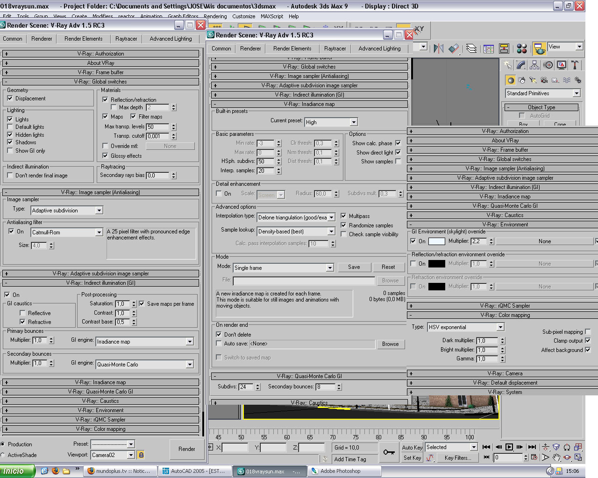Image resolution: width=598 pixels, height=478 pixels.
Task: Toggle the Displacement checkbox
Action: [10, 98]
